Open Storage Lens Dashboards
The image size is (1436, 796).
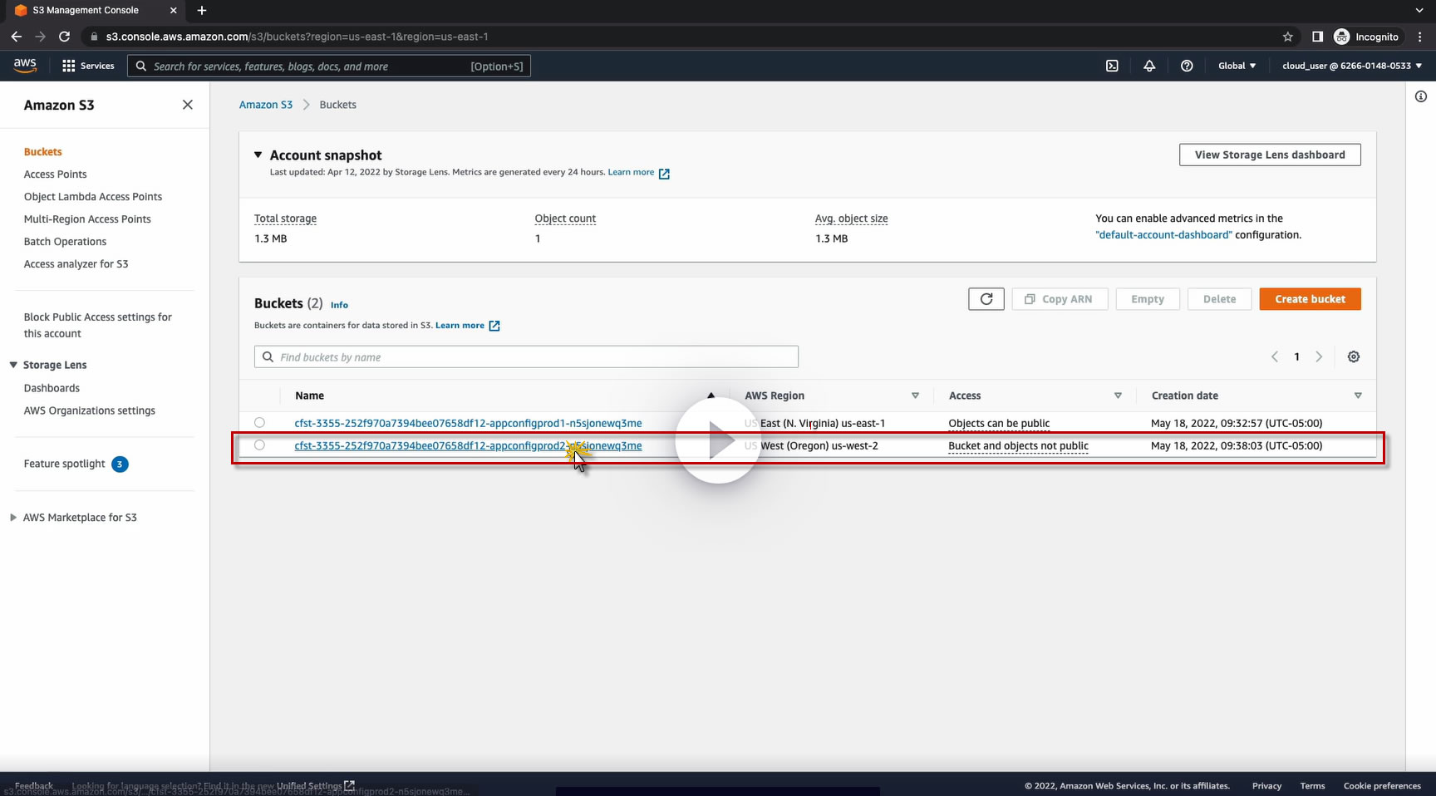52,388
